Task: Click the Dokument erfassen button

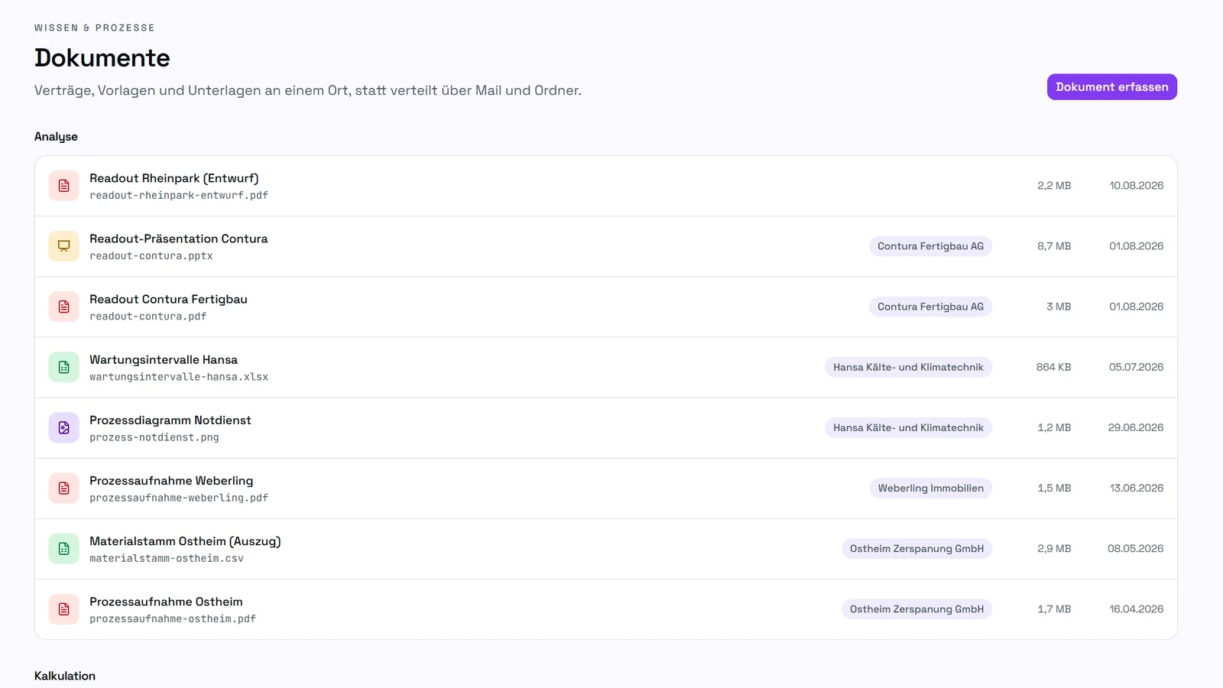Action: (x=1111, y=87)
